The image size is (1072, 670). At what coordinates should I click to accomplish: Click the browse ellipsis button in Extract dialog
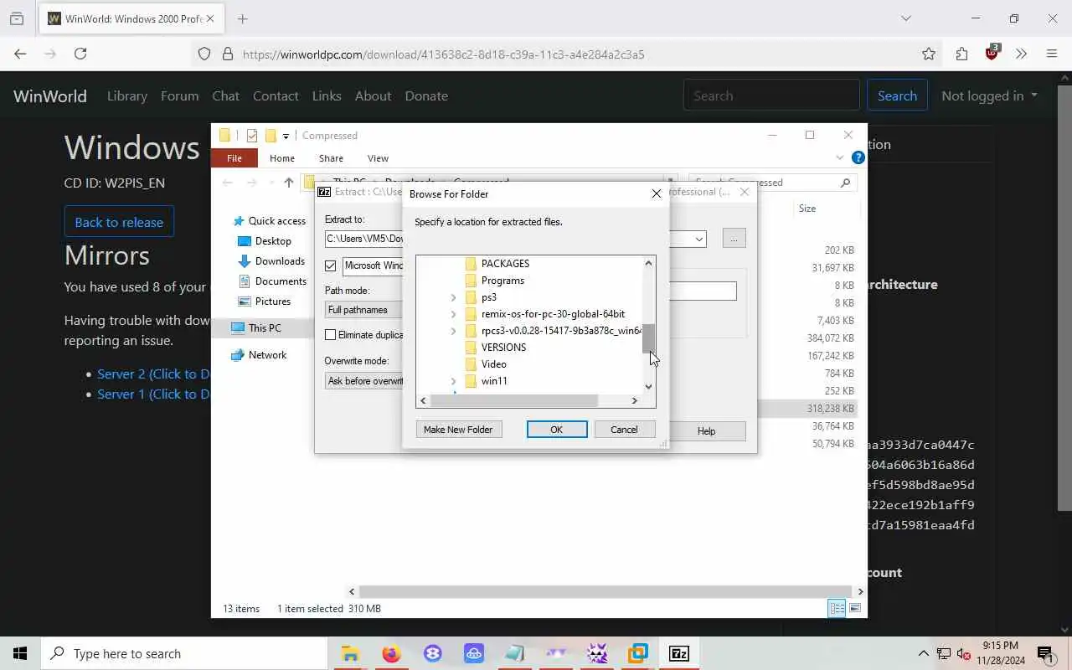click(734, 239)
